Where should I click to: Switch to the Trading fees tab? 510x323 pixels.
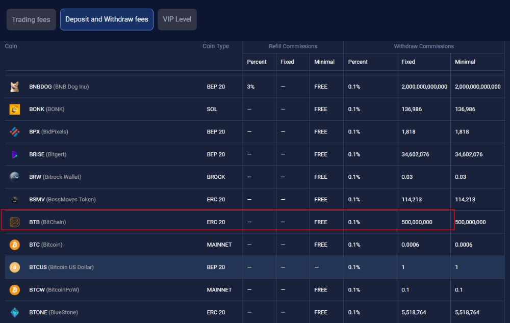pos(31,19)
